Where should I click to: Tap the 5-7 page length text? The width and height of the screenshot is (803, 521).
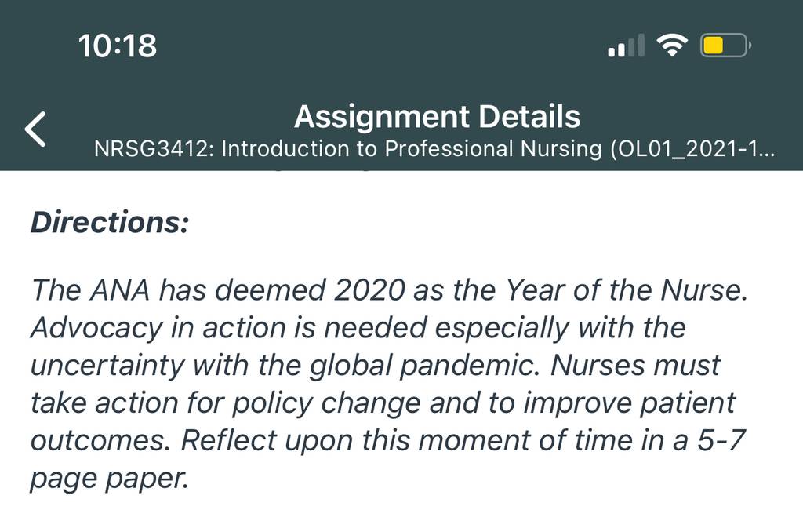click(721, 441)
